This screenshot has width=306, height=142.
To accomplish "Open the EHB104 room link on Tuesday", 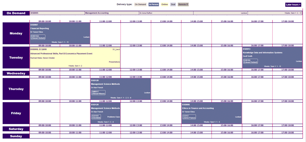I will 250,61.
